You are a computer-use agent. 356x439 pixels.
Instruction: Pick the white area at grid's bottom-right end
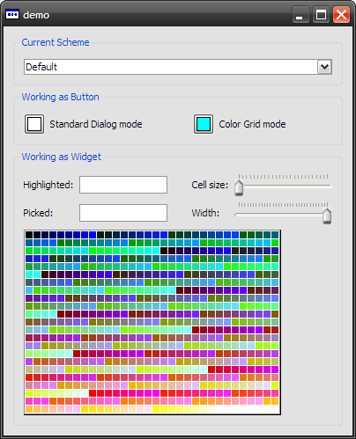(x=247, y=409)
